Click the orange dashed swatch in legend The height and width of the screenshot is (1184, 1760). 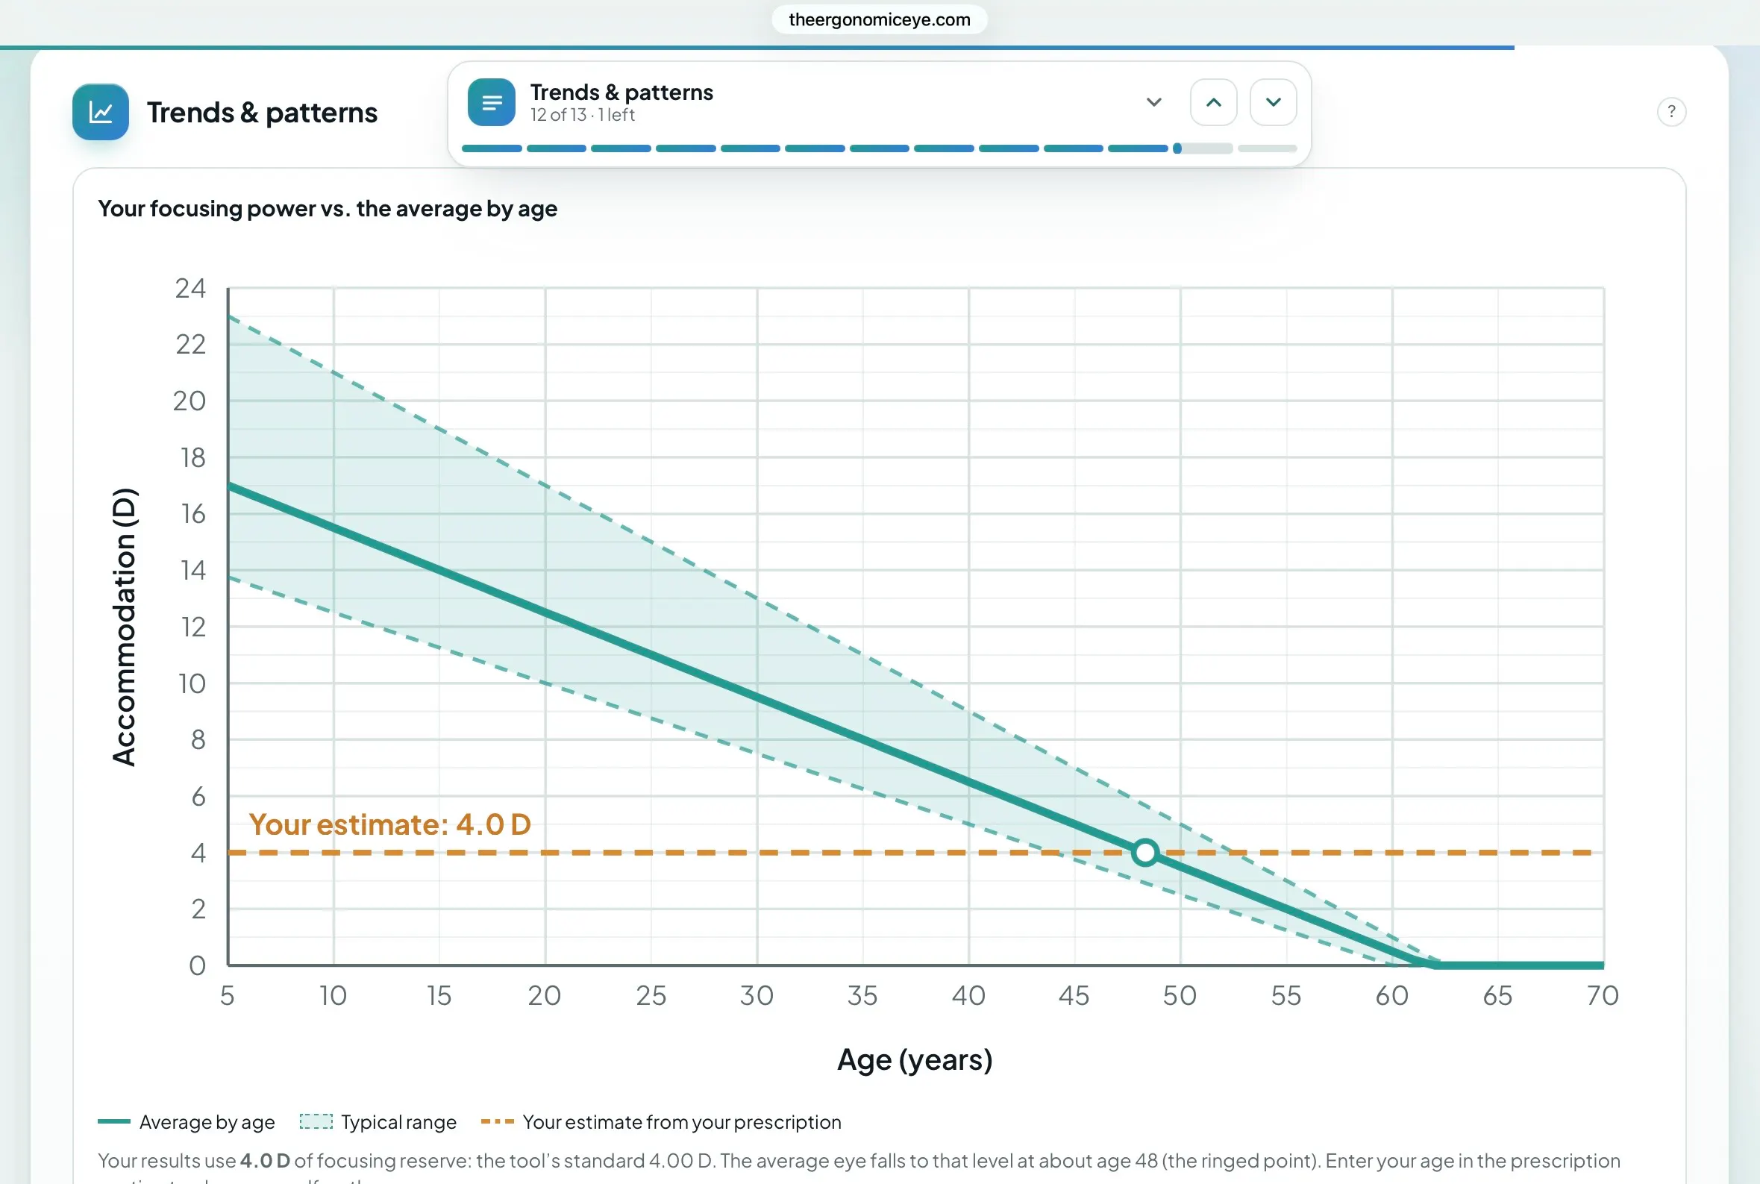tap(498, 1122)
